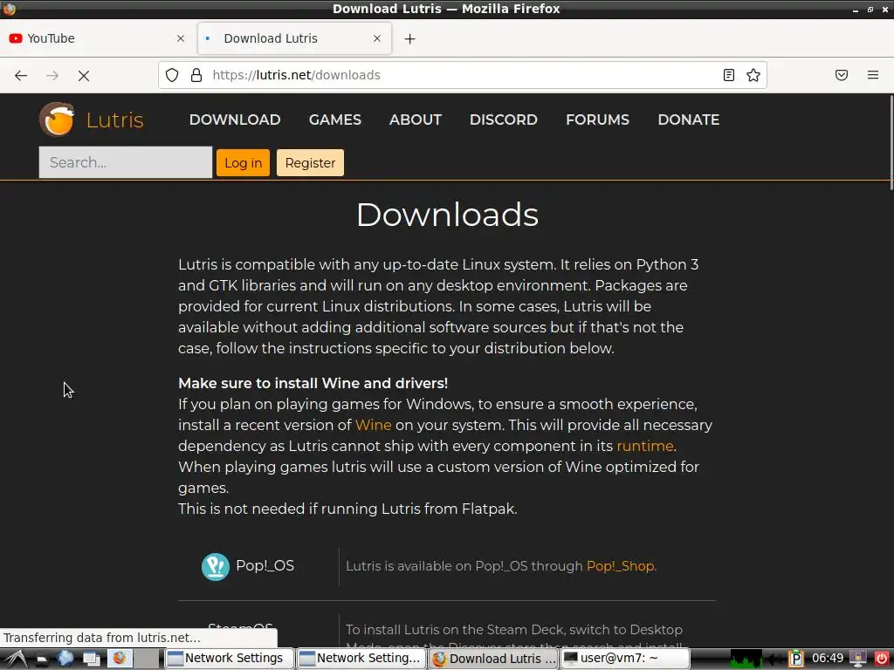Open the tracking protection shield icon

172,75
